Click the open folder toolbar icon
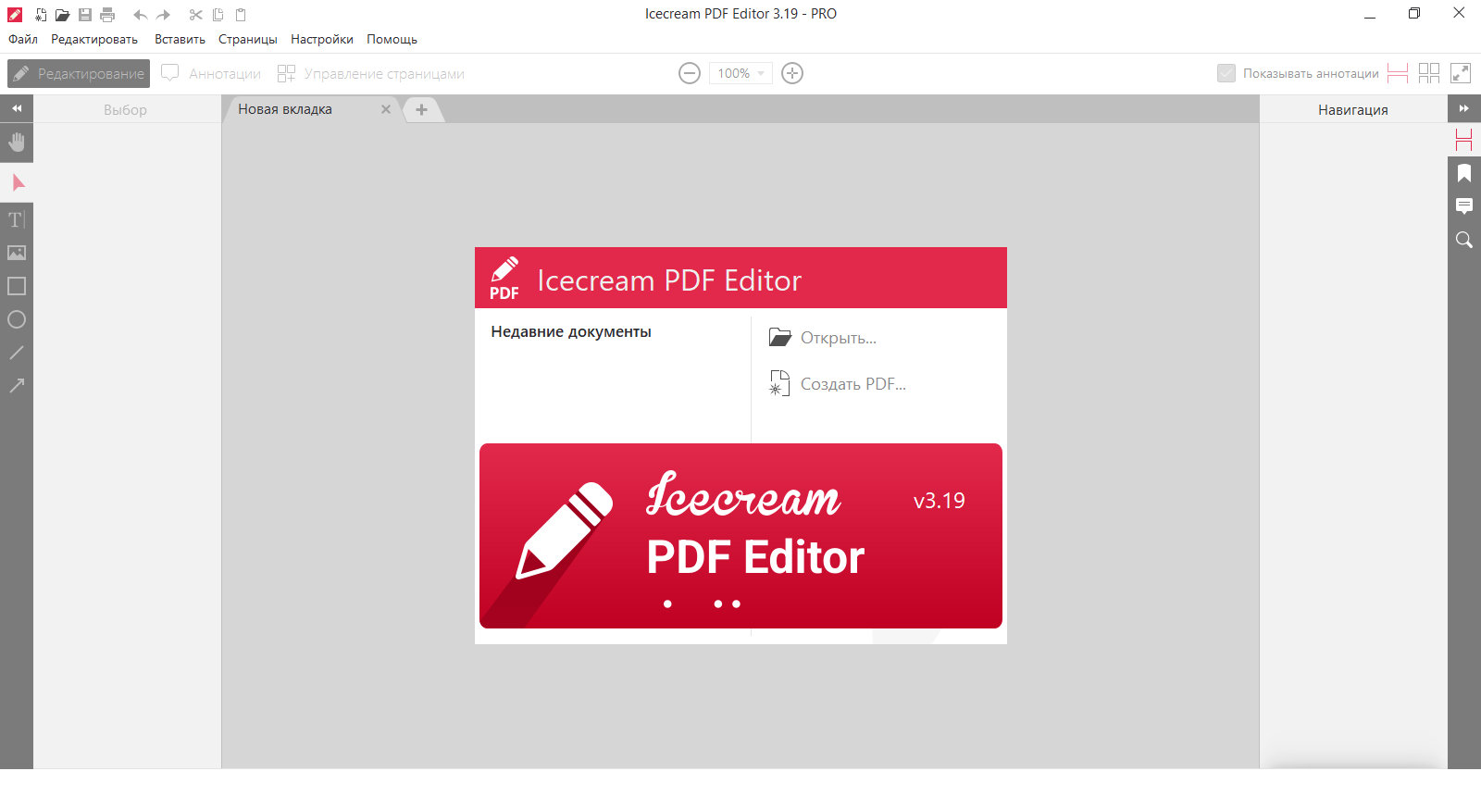This screenshot has height=796, width=1481. click(x=62, y=15)
